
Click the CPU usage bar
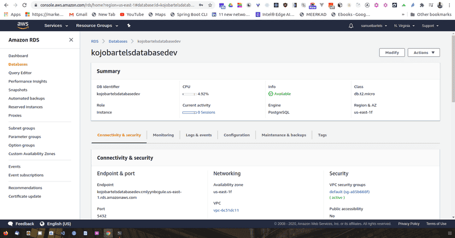190,94
